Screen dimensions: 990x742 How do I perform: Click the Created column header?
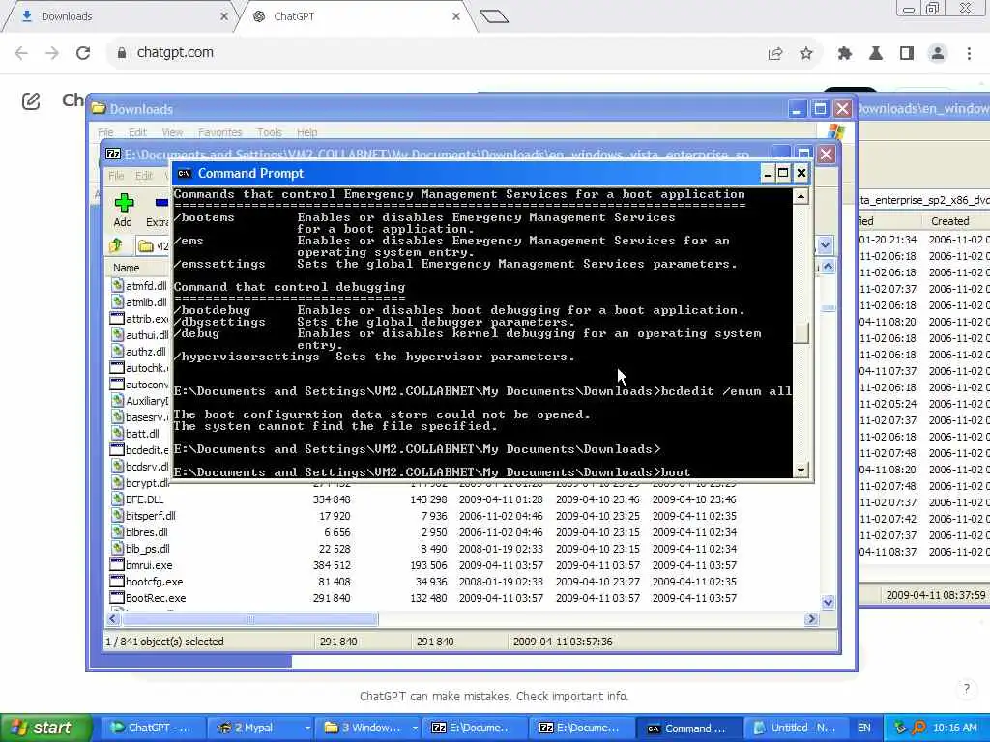[x=949, y=221]
